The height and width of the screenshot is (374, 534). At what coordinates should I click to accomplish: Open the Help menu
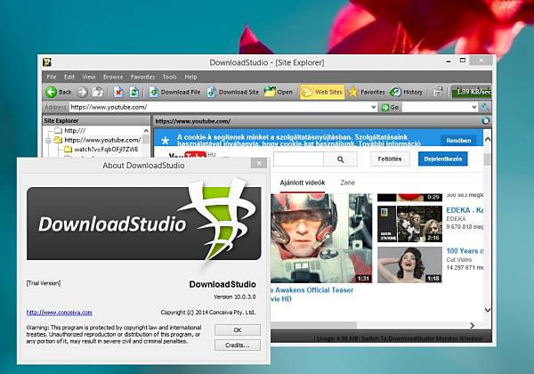(x=190, y=77)
